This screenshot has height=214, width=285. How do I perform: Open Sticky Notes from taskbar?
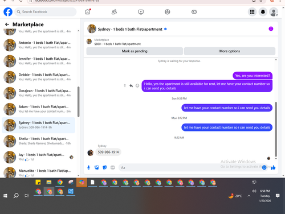[38, 183]
